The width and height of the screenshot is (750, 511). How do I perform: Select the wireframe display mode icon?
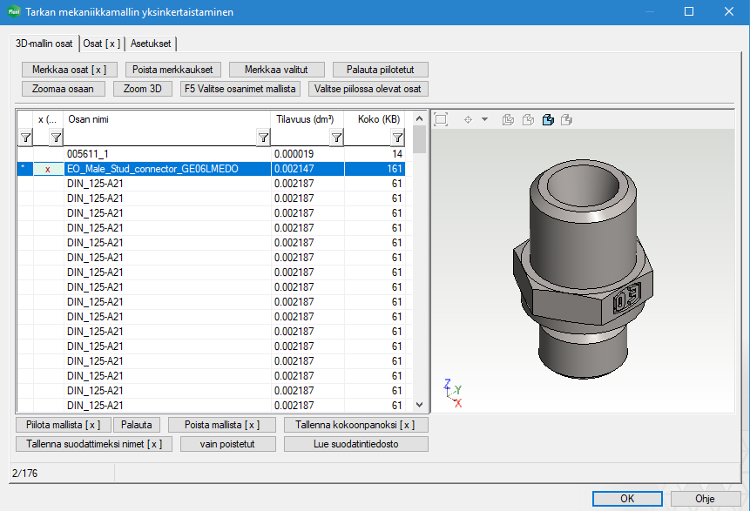(x=508, y=119)
